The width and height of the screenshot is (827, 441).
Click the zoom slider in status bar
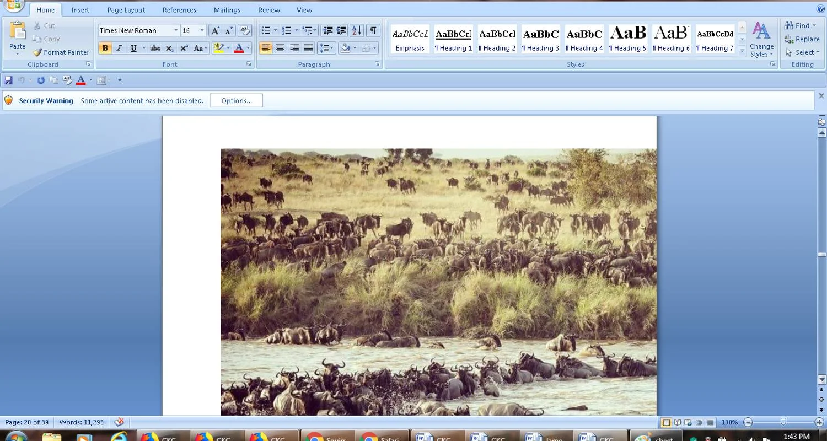pos(783,422)
